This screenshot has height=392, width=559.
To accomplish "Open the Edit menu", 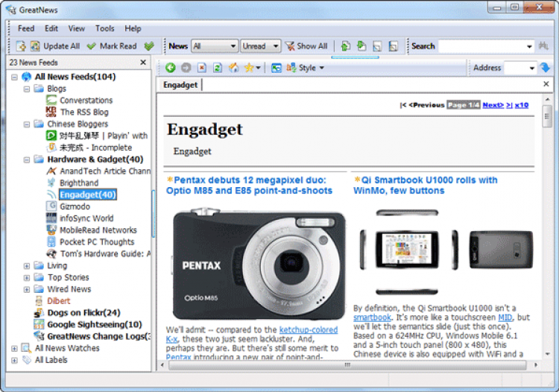I will point(51,28).
